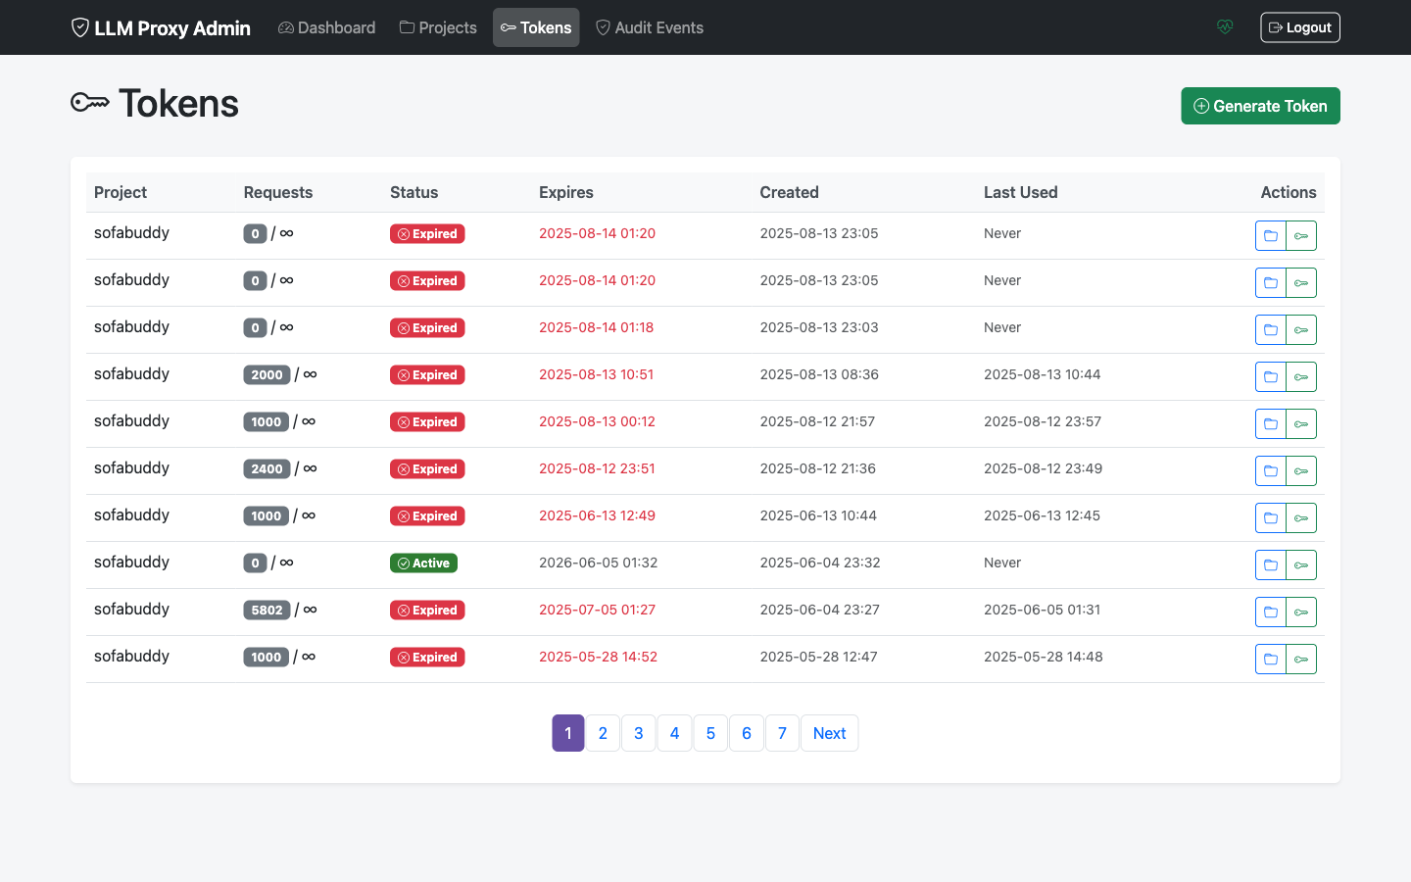Go to the Projects nav item
The width and height of the screenshot is (1411, 882).
[438, 27]
